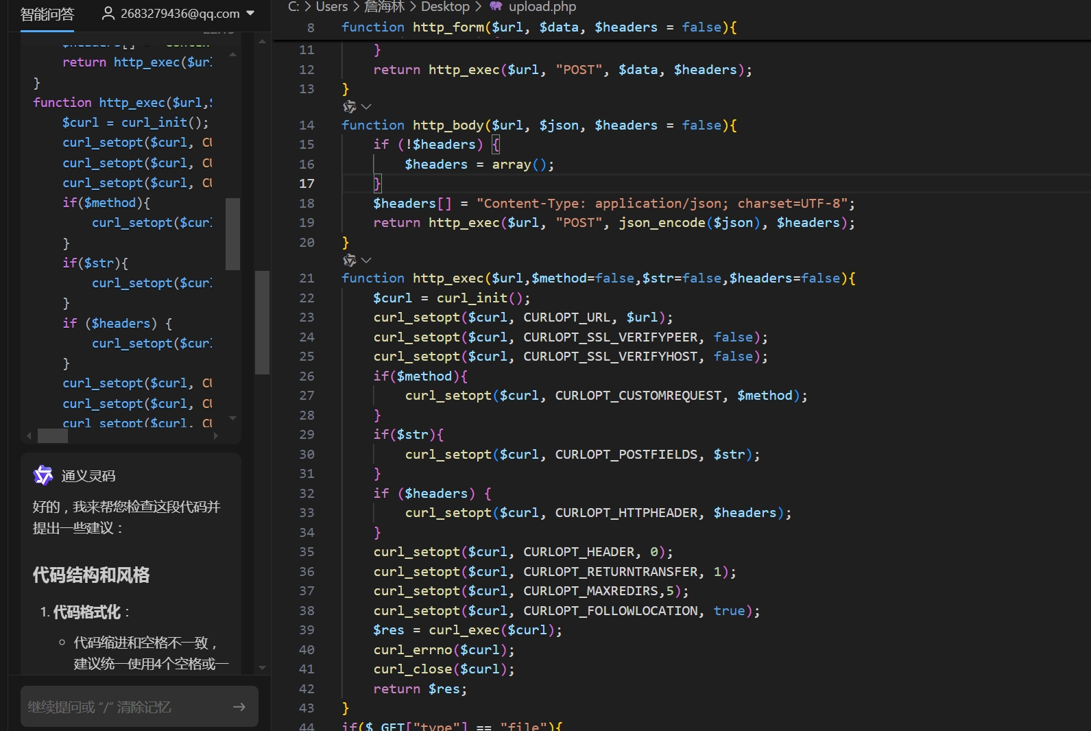Click the code snippet's down scroll arrow
This screenshot has height=731, width=1091.
click(x=232, y=418)
